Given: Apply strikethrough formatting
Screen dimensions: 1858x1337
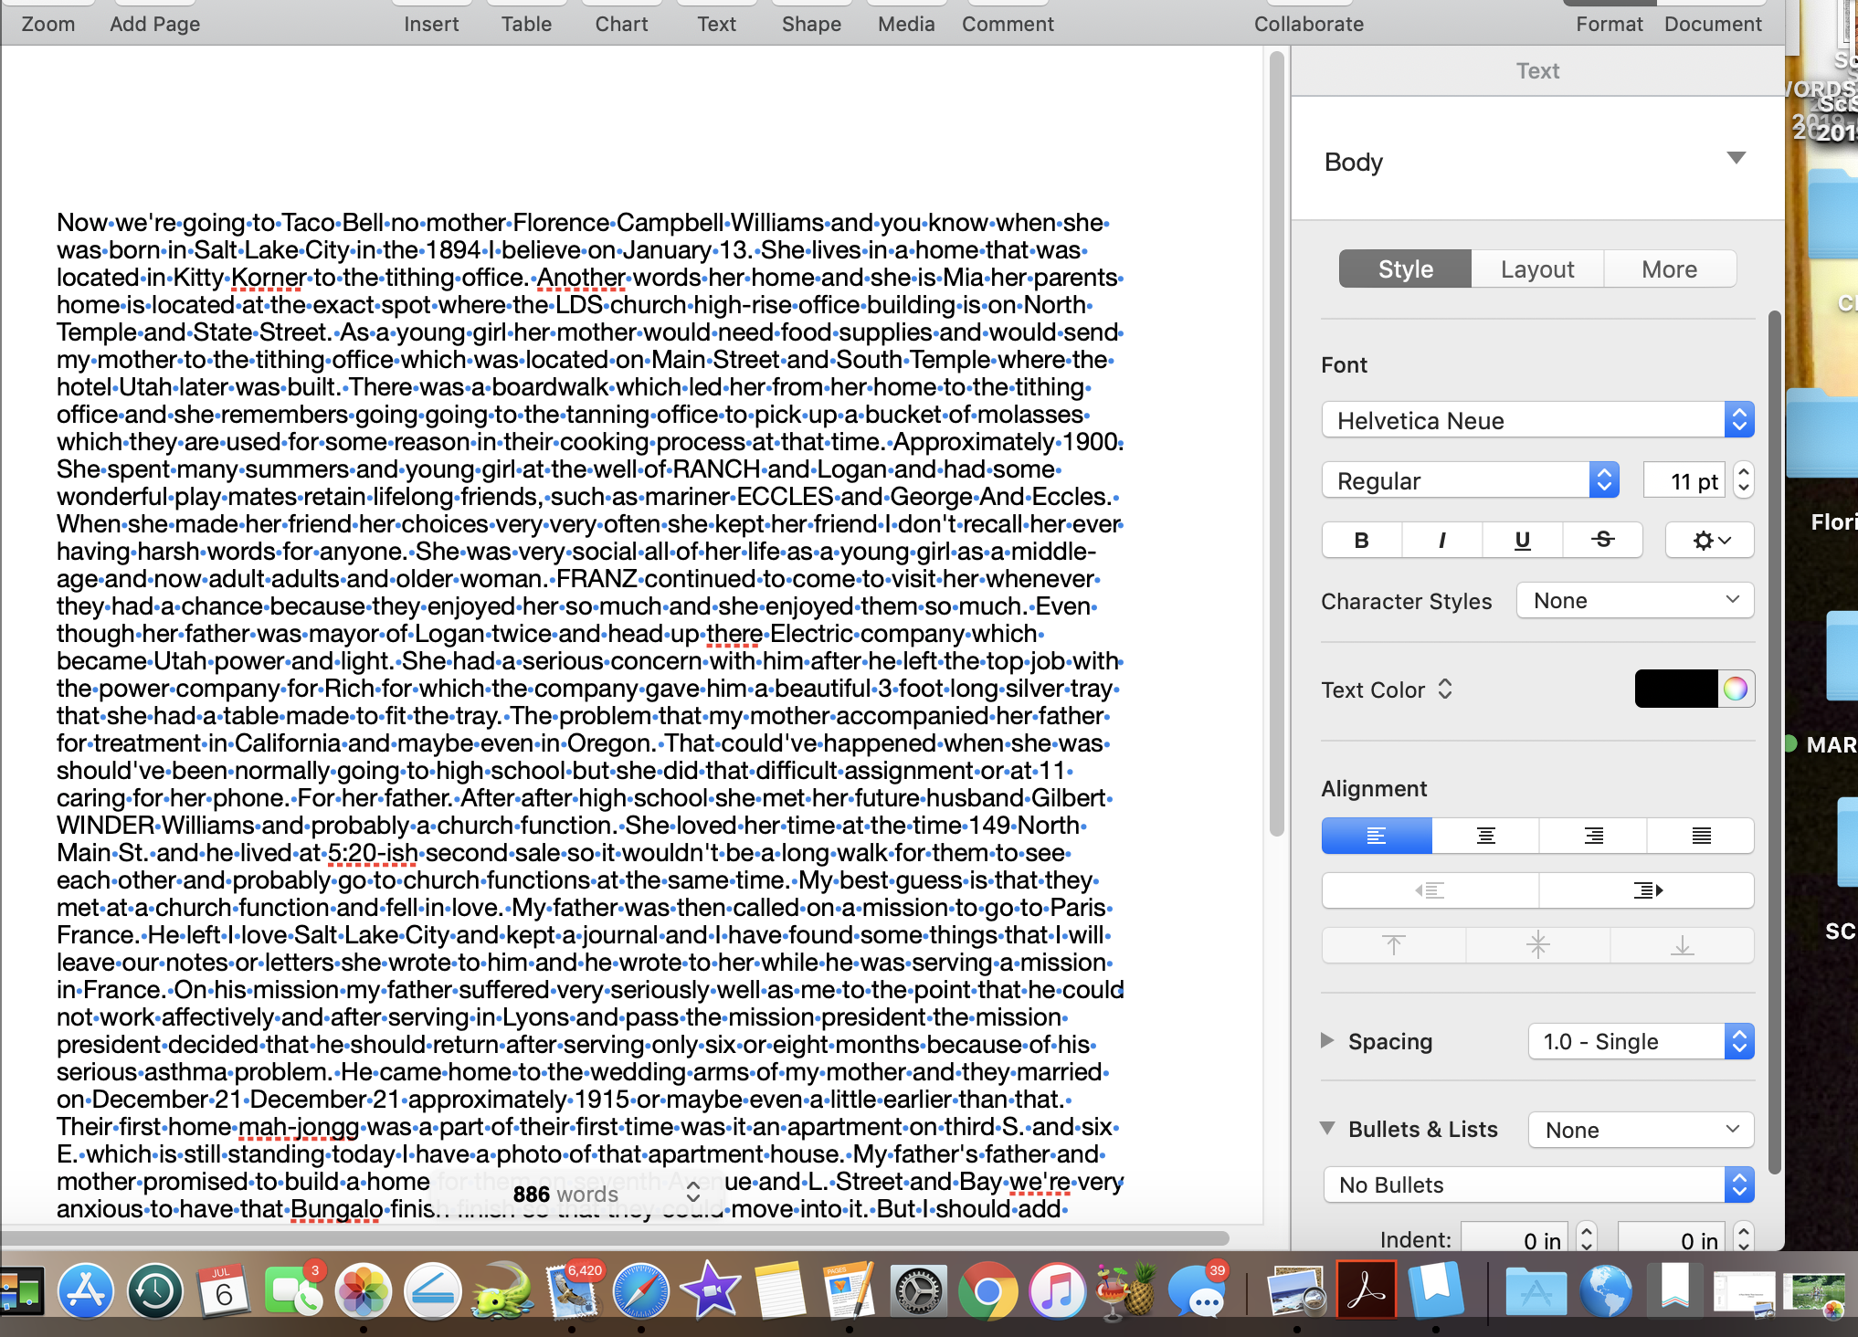Looking at the screenshot, I should [1602, 540].
